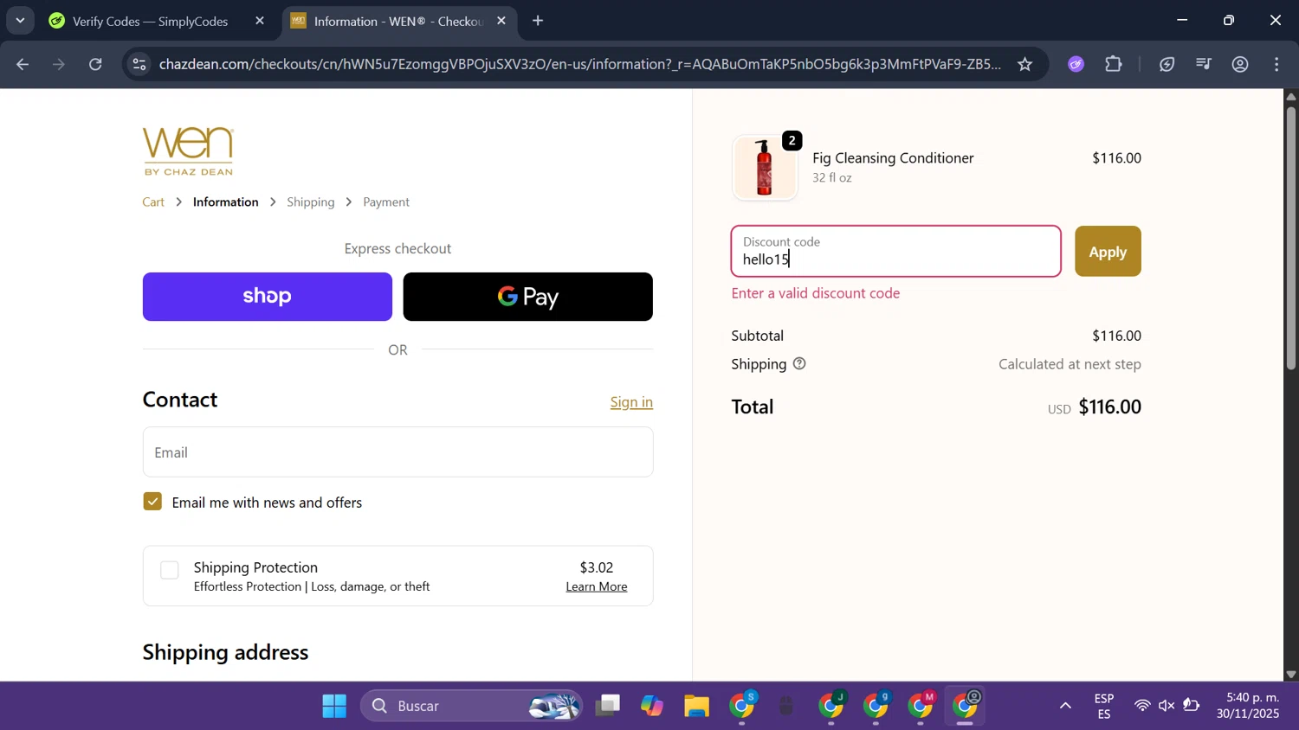The width and height of the screenshot is (1299, 730).
Task: Select the Information breadcrumb step
Action: 226,202
